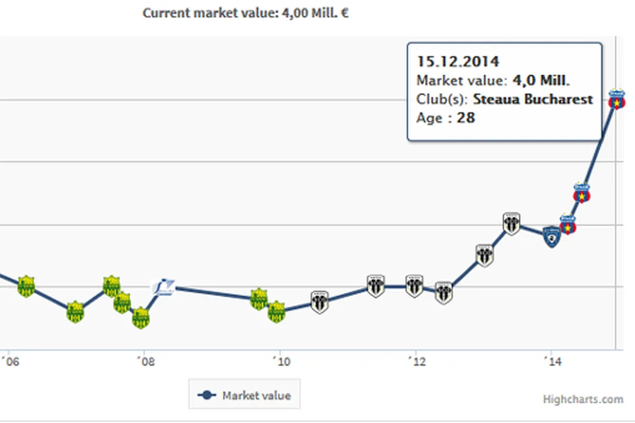The height and width of the screenshot is (423, 635).
Task: Click the topmost Steaua Bucharest crest marker
Action: click(x=616, y=100)
